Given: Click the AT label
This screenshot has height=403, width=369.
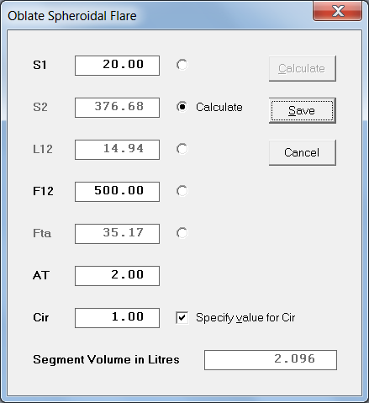Looking at the screenshot, I should [x=41, y=275].
